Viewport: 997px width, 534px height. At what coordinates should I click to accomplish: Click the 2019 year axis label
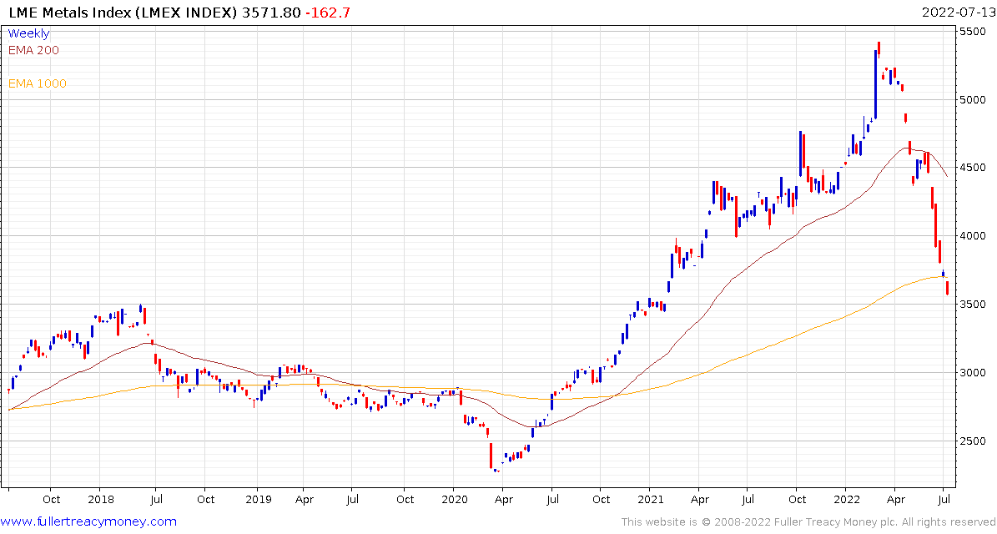[x=258, y=499]
